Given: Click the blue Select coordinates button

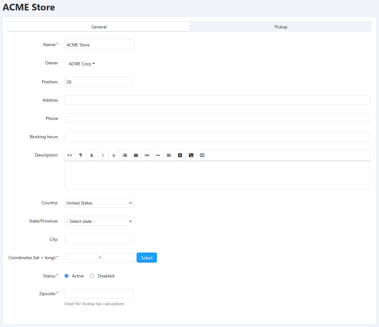Looking at the screenshot, I should click(x=147, y=258).
